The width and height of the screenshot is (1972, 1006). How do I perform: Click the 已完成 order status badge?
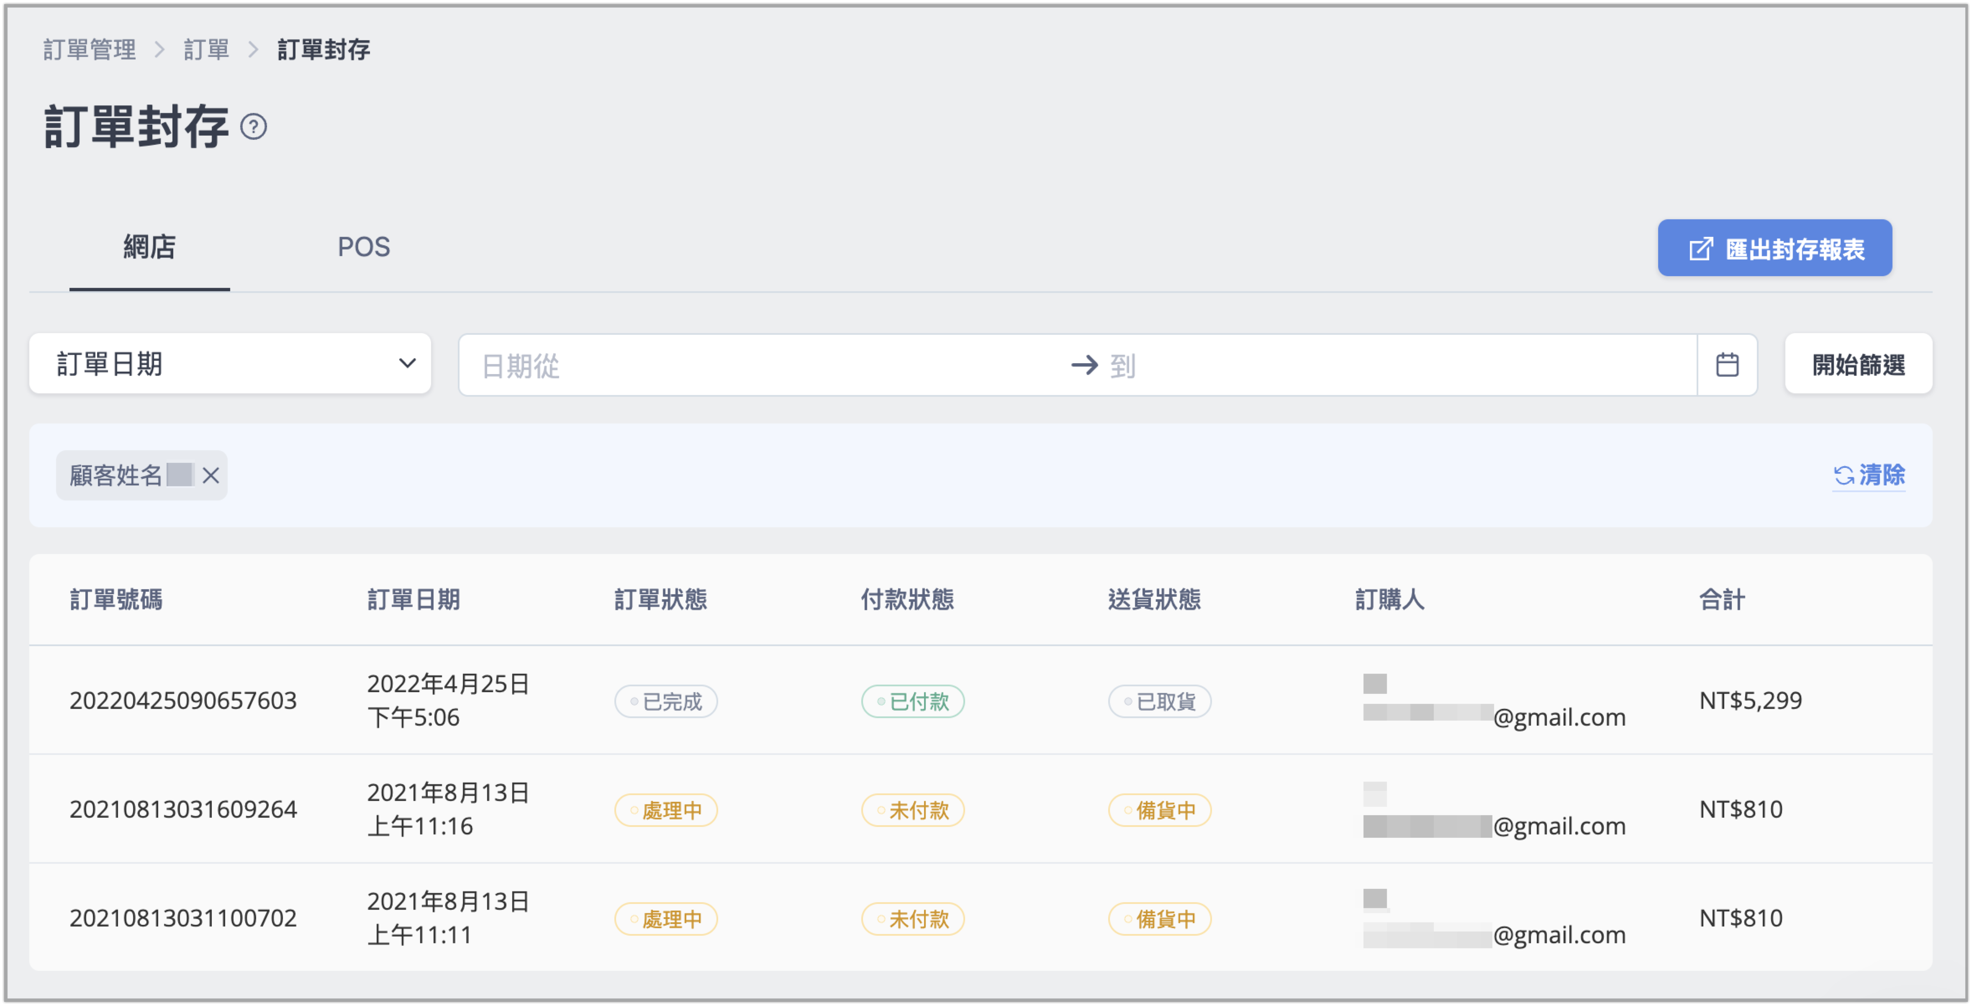[665, 701]
